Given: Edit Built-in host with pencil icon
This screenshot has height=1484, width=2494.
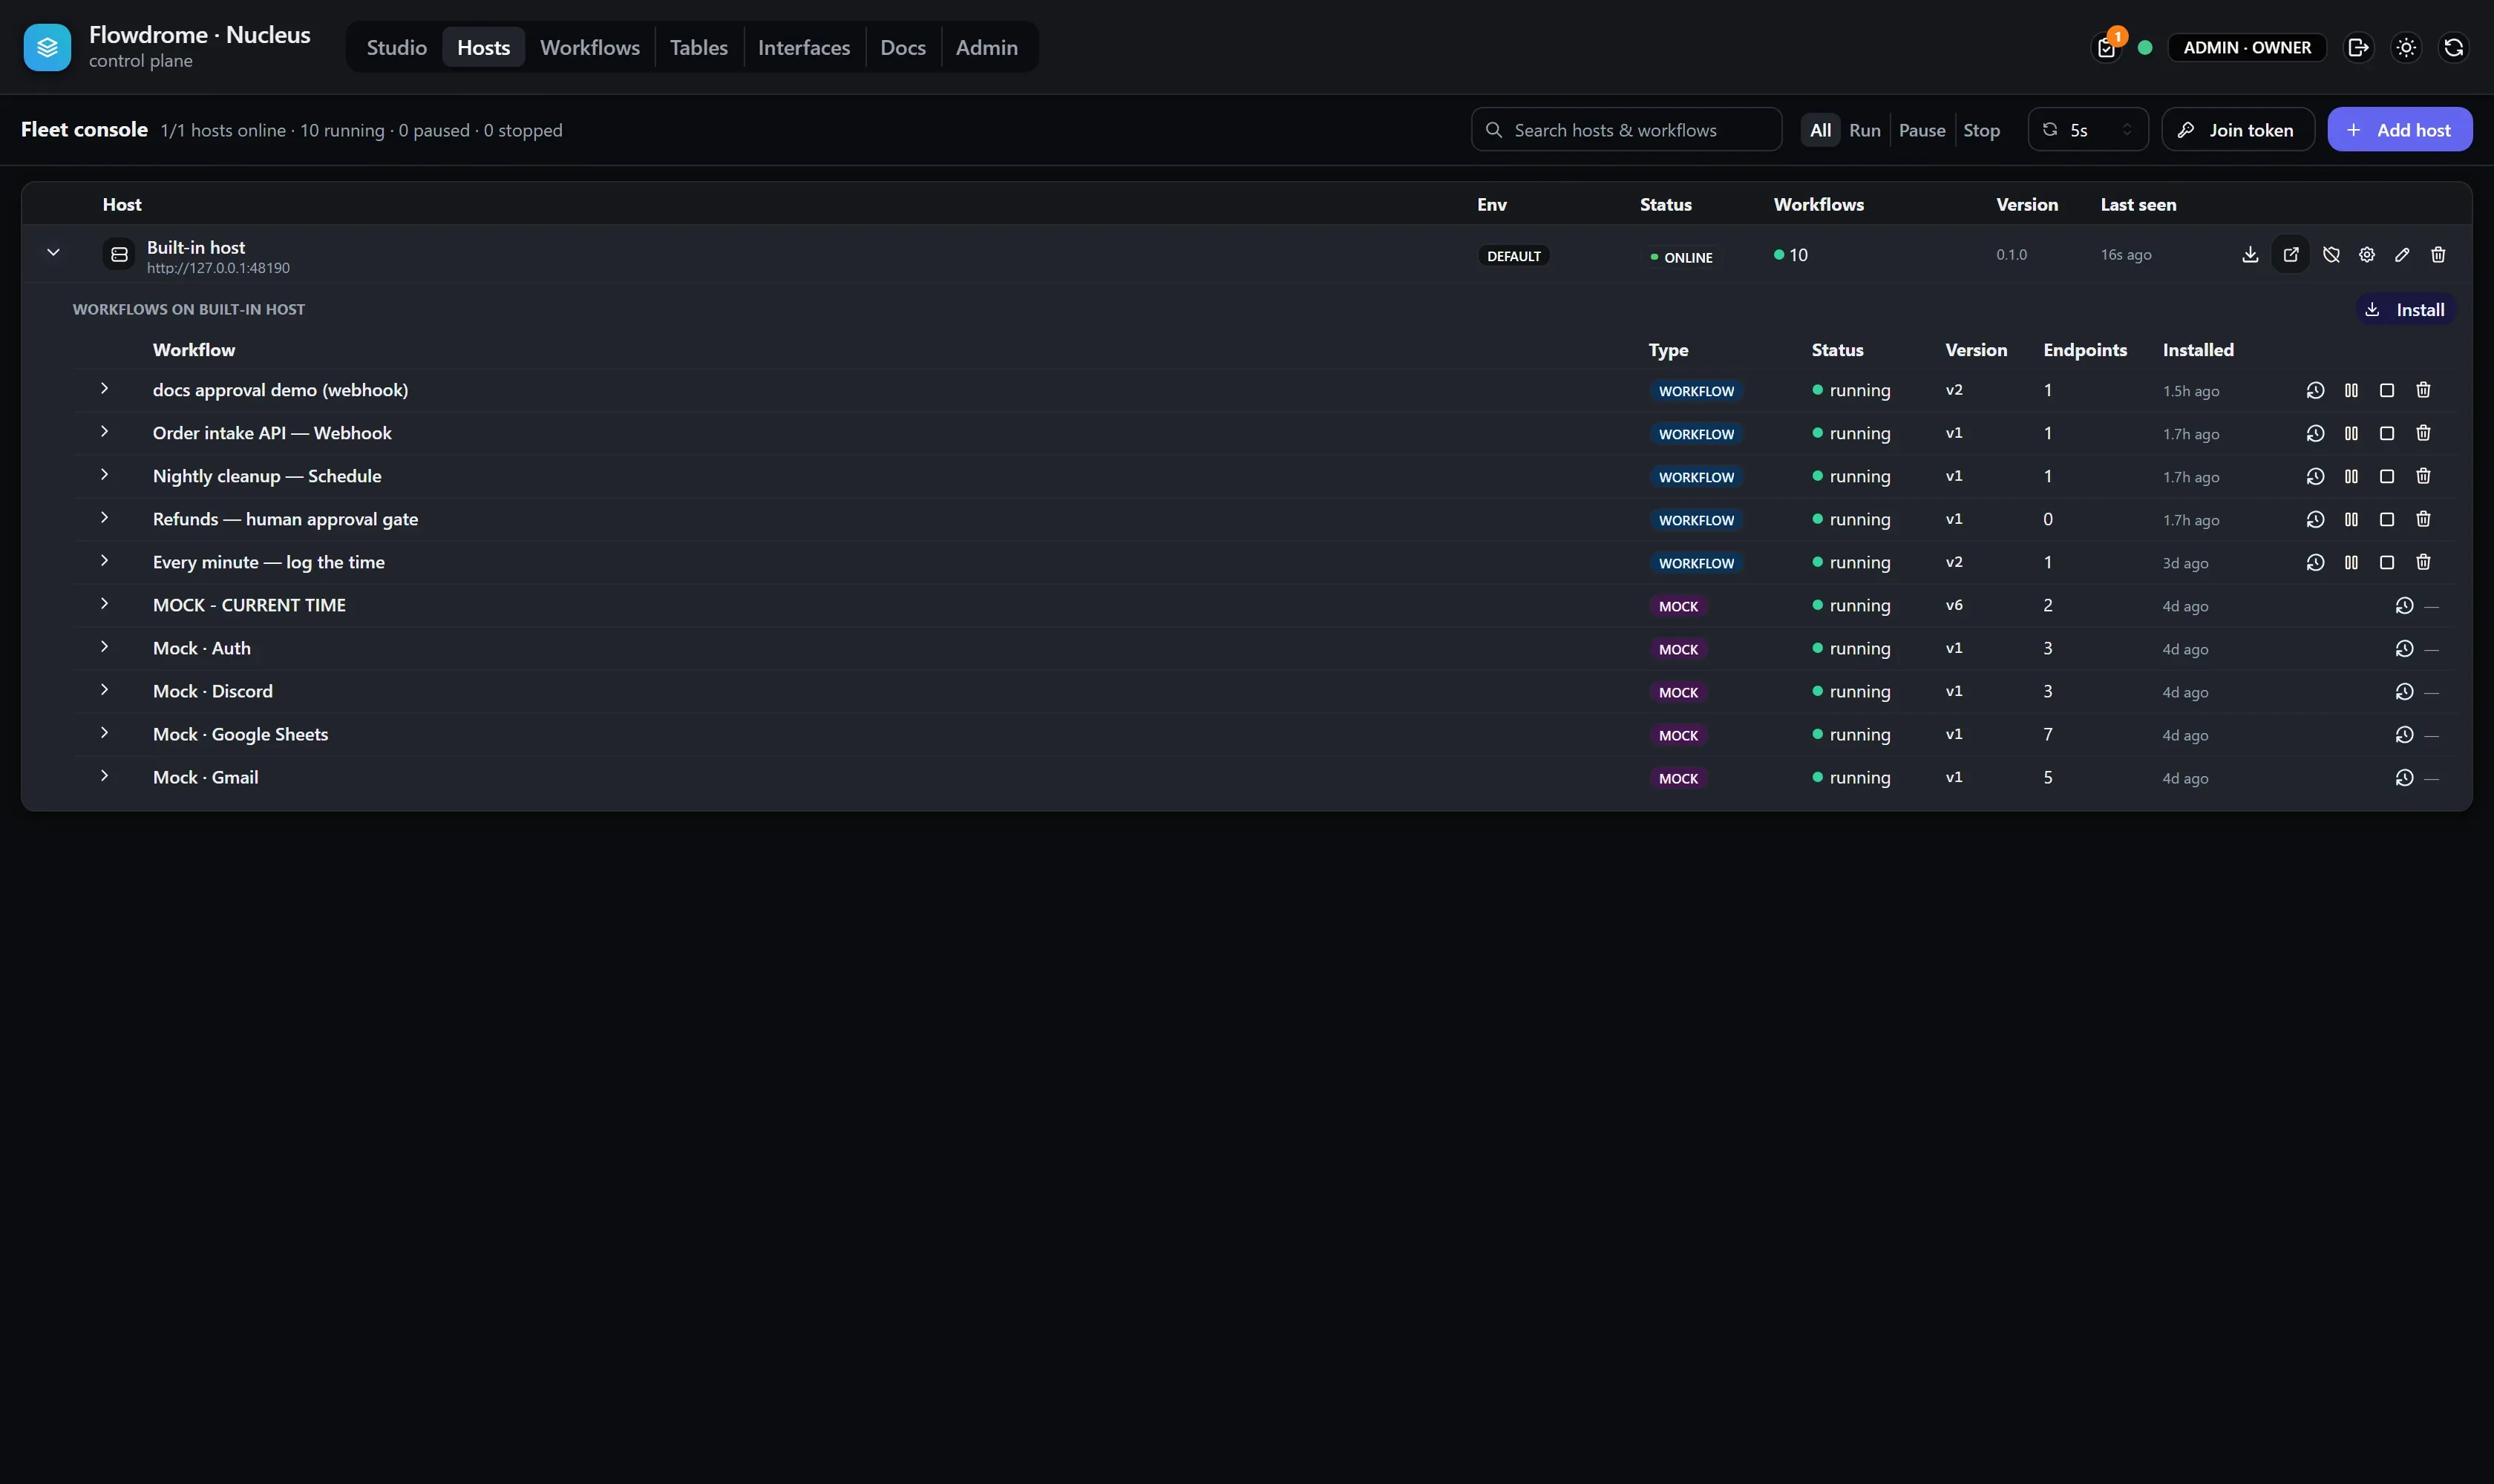Looking at the screenshot, I should point(2402,255).
